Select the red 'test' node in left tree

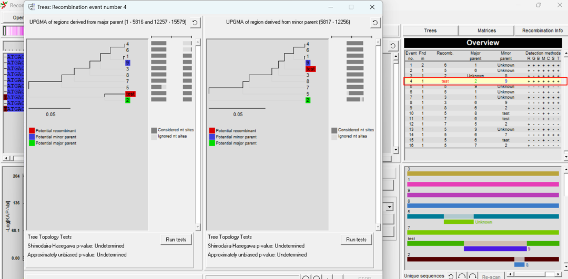coord(130,94)
